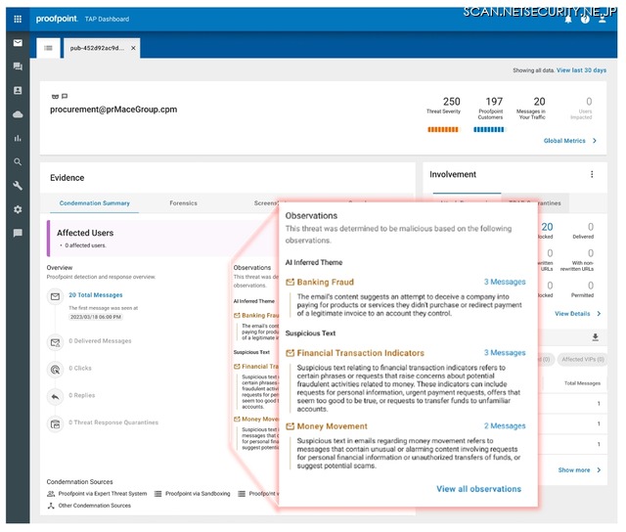Toggle the Affected VIPs filter chip

point(585,359)
